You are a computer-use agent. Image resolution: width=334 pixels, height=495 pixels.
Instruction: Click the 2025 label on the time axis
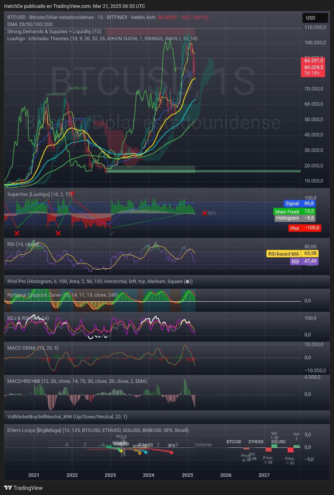(x=187, y=475)
